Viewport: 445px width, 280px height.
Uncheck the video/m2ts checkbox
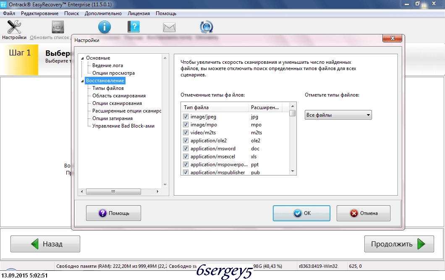click(186, 133)
